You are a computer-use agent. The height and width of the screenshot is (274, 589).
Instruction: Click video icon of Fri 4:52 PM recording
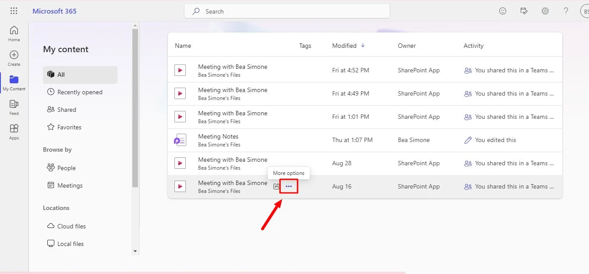point(180,70)
